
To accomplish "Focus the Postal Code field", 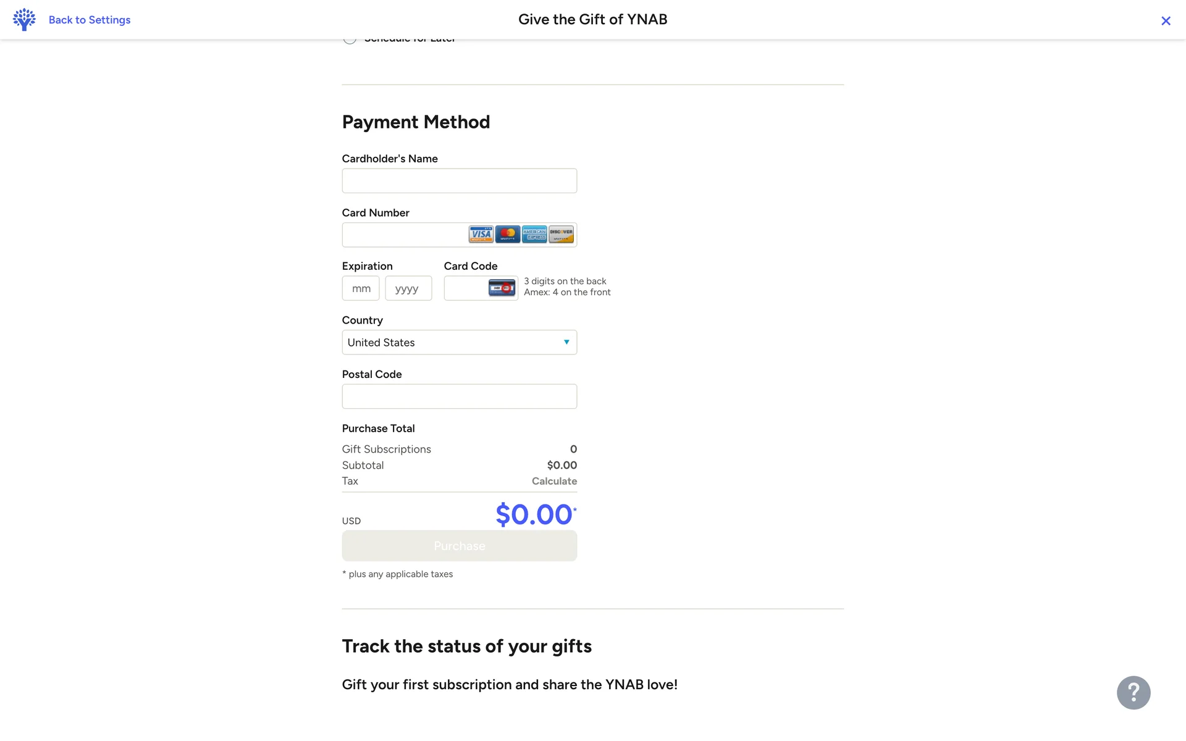I will (x=459, y=396).
